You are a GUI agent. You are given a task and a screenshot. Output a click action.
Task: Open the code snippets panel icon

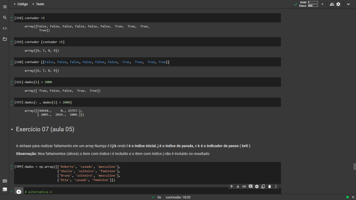(5, 28)
